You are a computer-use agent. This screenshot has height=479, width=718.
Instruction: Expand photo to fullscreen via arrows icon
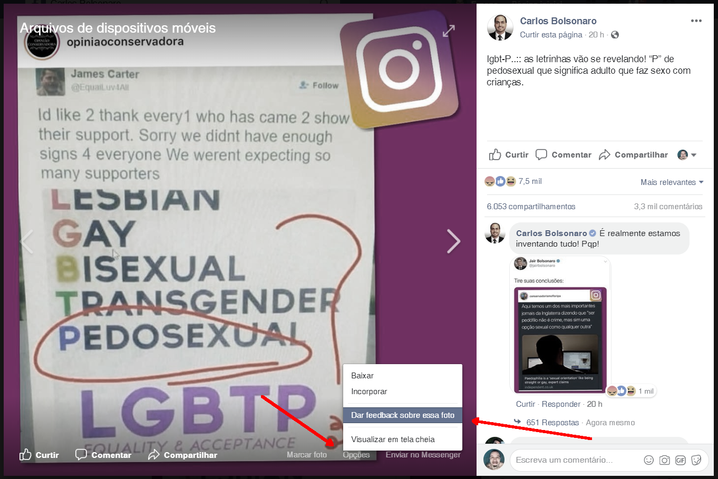[x=449, y=32]
